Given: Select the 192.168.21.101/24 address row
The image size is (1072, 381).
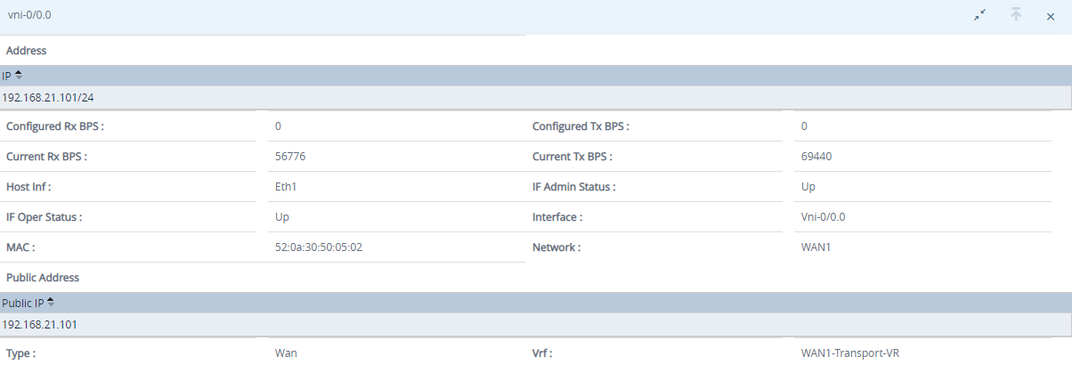Looking at the screenshot, I should pyautogui.click(x=536, y=97).
